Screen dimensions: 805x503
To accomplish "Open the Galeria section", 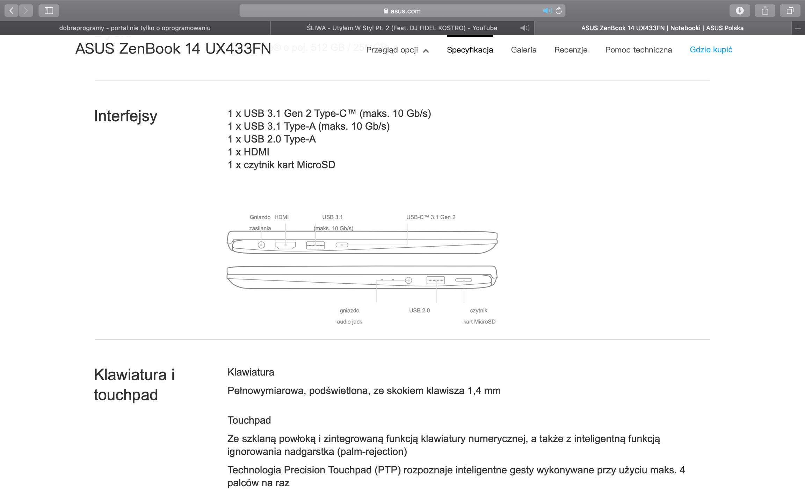I will (x=523, y=50).
